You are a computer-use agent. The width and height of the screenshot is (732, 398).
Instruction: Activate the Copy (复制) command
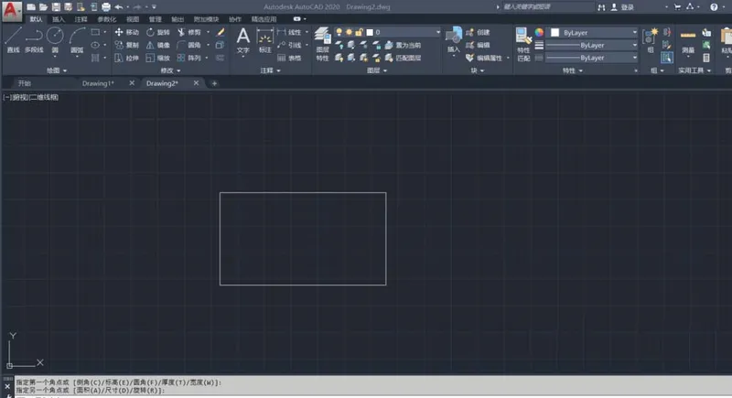[x=126, y=45]
